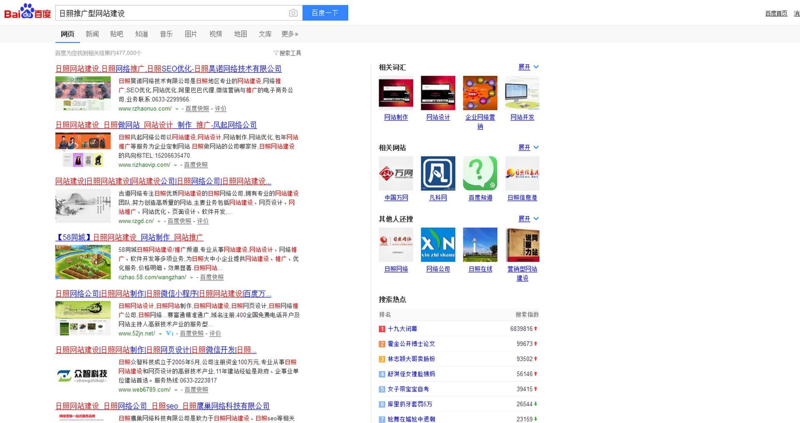Click 日照在线 lighthouse image
Image resolution: width=800 pixels, height=423 pixels.
click(480, 244)
